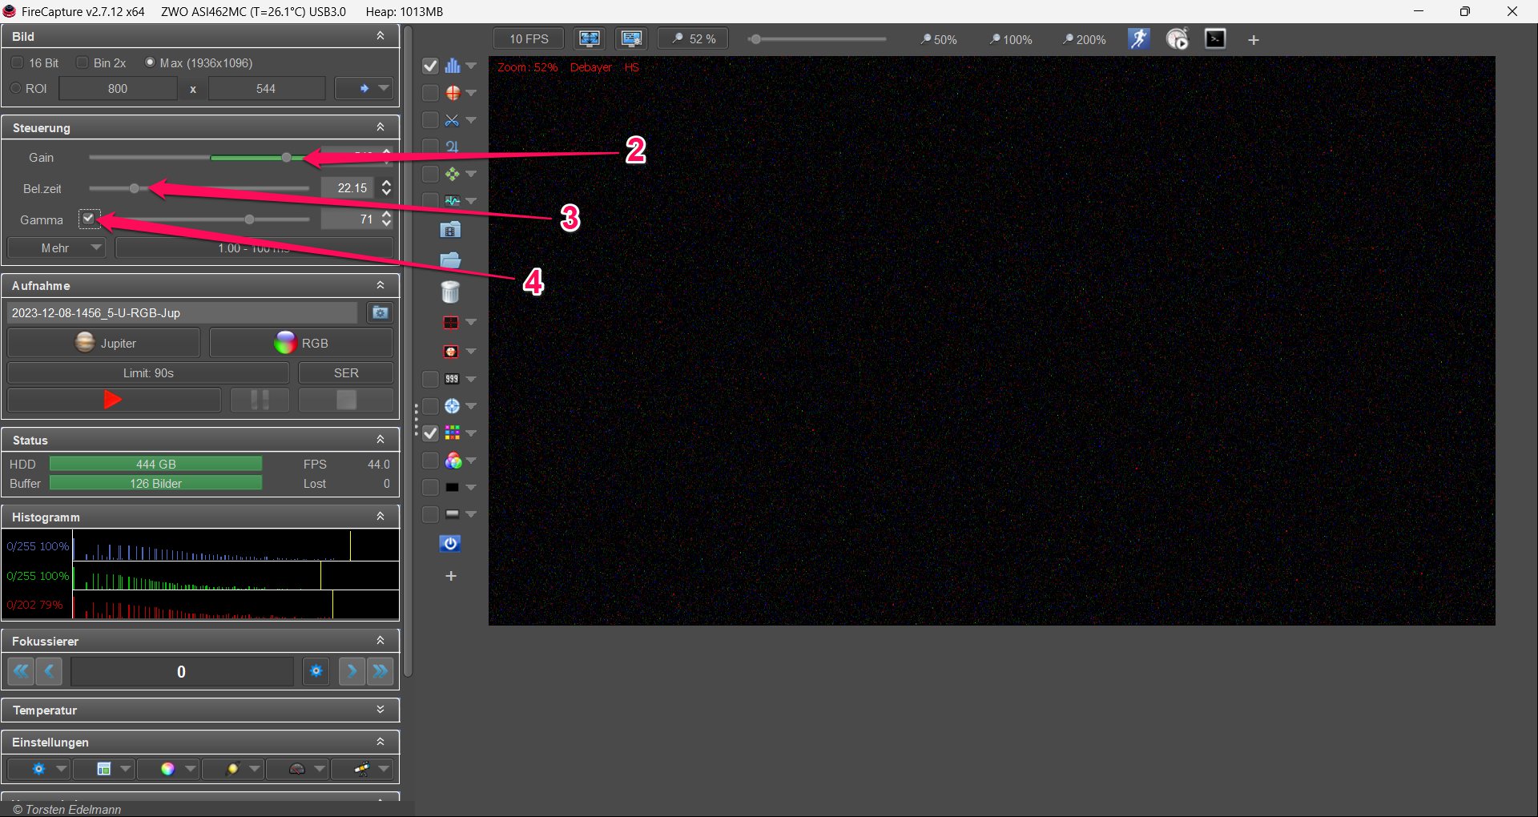Viewport: 1538px width, 817px height.
Task: Click the 999 frame counter icon
Action: coord(453,379)
